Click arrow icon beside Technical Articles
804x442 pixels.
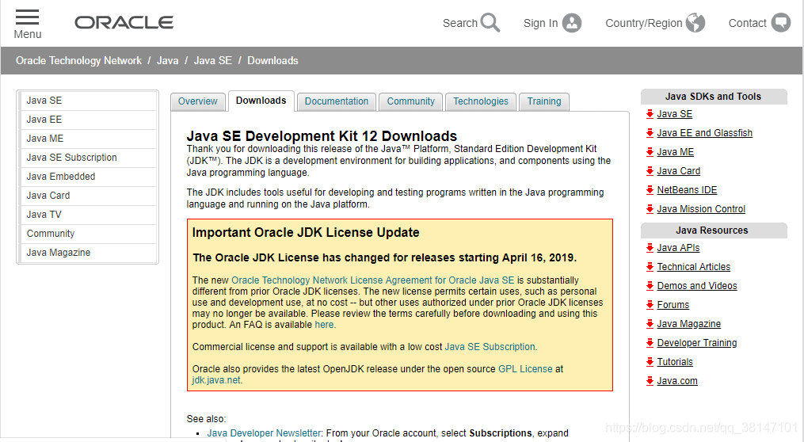[650, 267]
